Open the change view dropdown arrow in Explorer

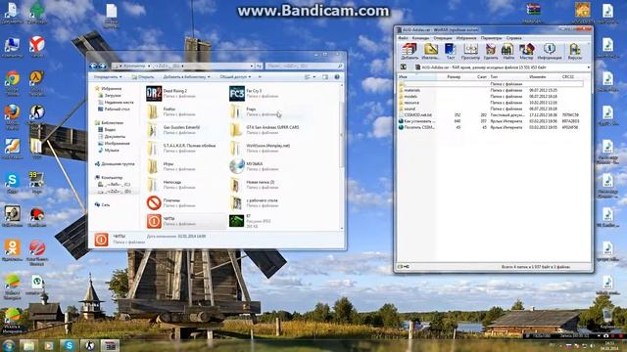click(314, 77)
